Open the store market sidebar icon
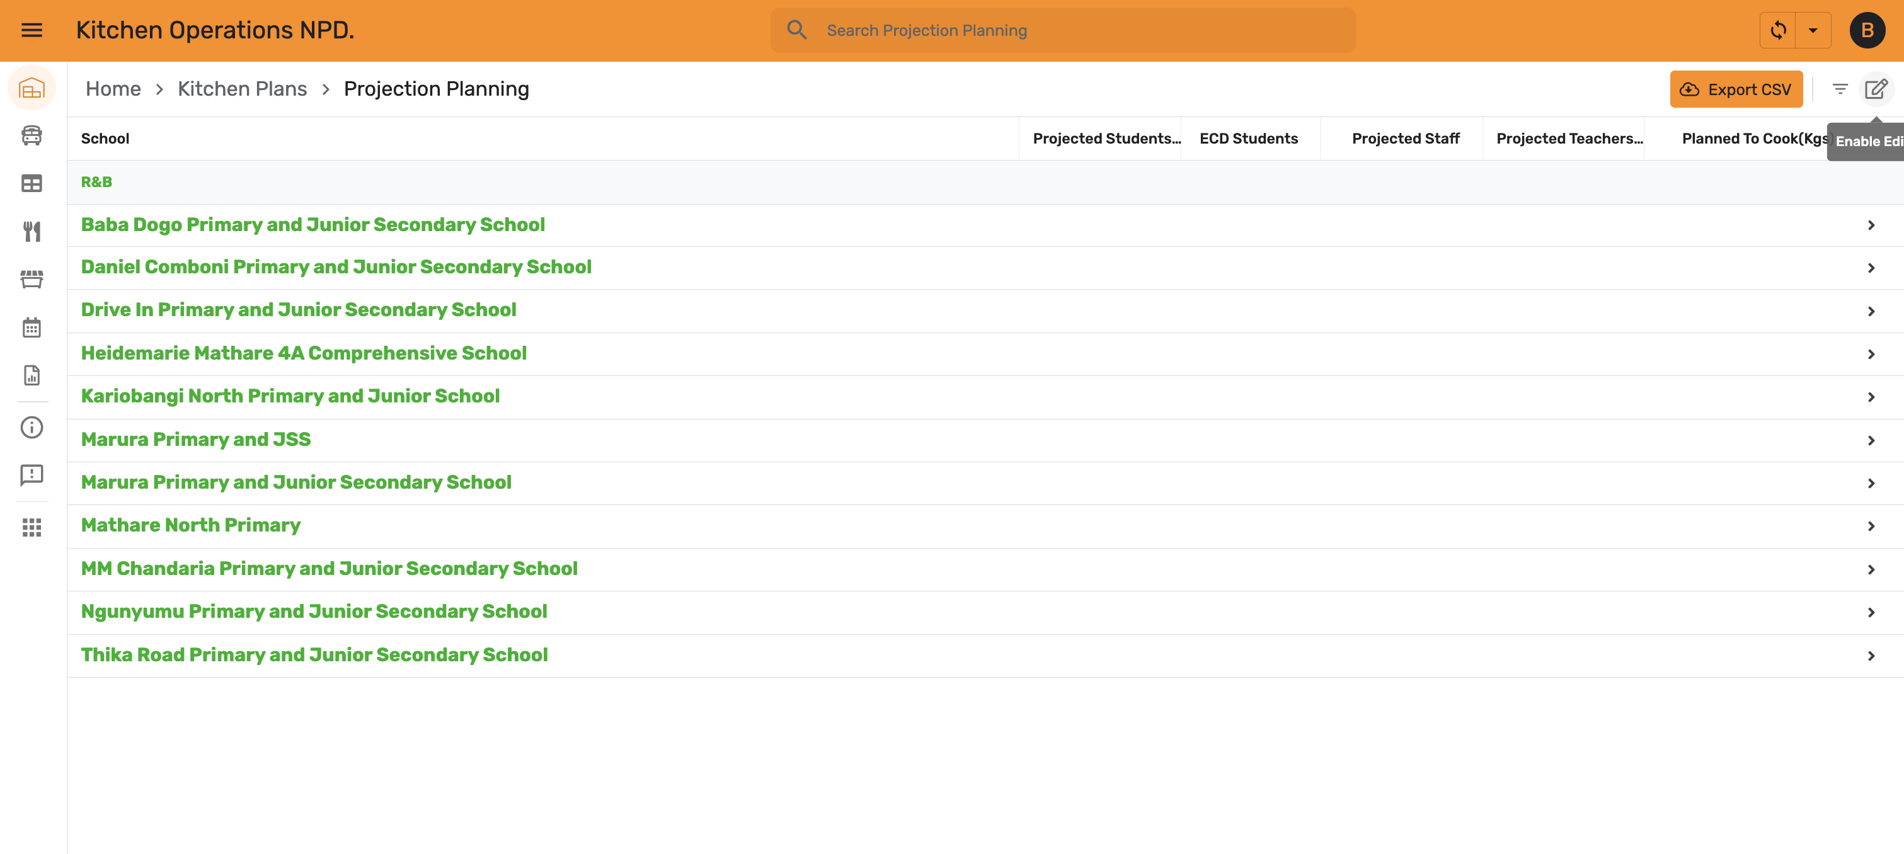The height and width of the screenshot is (854, 1904). 32,279
